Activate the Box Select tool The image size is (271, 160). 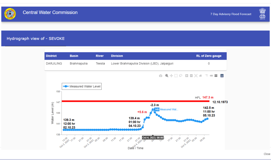pyautogui.click(x=176, y=76)
